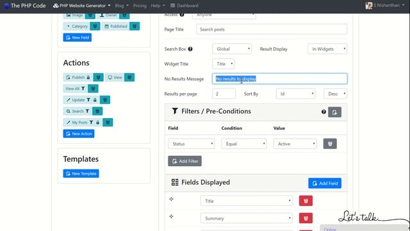Click the Search Box help question-mark icon

pyautogui.click(x=190, y=49)
